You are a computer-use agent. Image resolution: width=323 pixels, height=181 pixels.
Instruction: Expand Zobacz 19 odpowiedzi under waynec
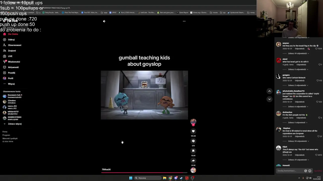[299, 54]
